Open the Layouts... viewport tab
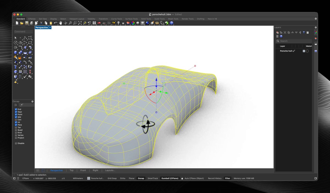This screenshot has width=330, height=193. [x=110, y=170]
